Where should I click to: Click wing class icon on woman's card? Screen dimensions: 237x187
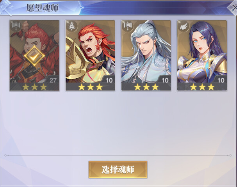(x=184, y=26)
